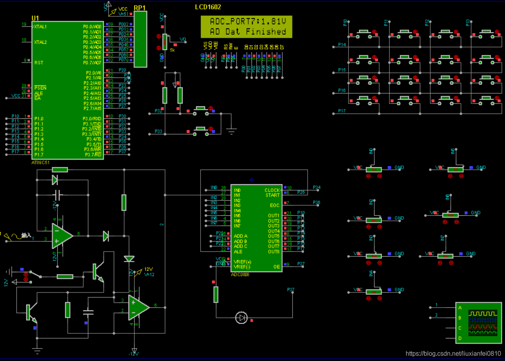Click the P10 column label on keypad
The height and width of the screenshot is (361, 505).
pos(345,23)
